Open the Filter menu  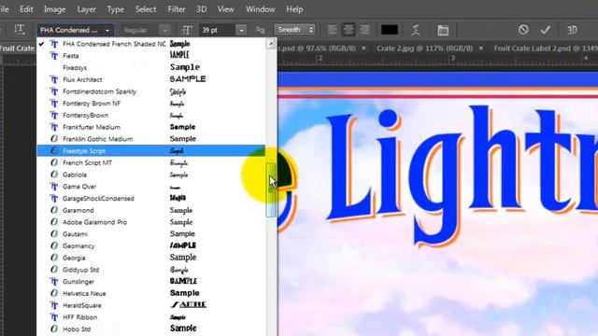(177, 9)
